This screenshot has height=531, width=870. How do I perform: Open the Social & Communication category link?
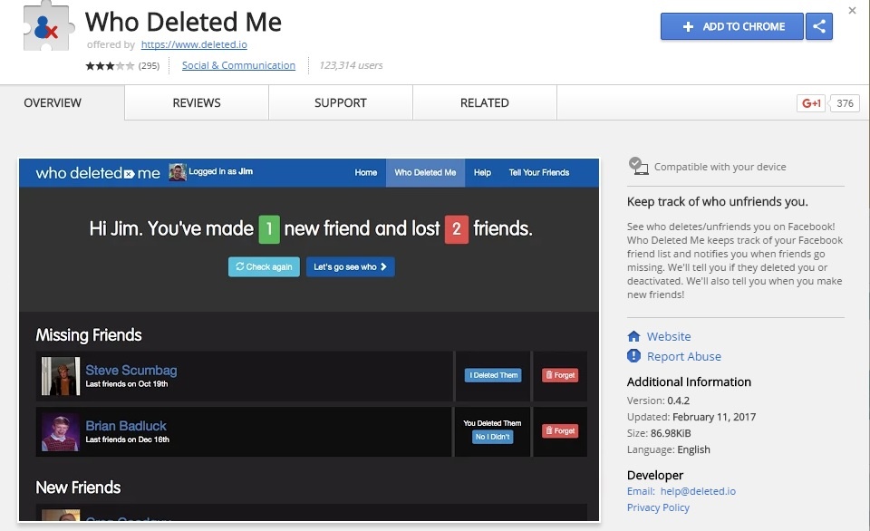pos(238,65)
